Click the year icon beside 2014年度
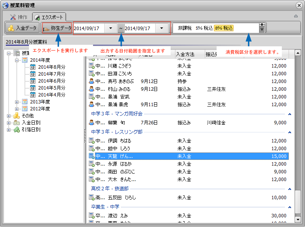 [25, 60]
